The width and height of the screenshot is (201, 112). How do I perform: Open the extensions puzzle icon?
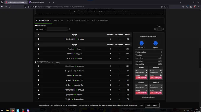191,7
